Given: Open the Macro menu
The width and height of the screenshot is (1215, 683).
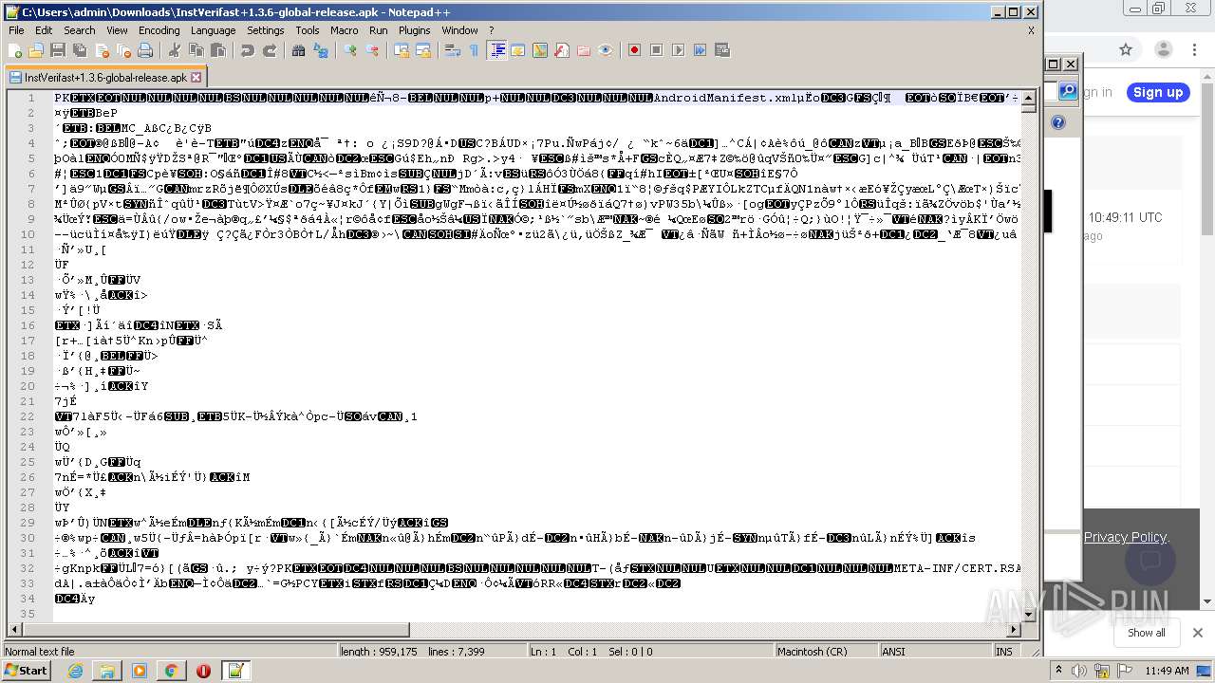Looking at the screenshot, I should click(345, 30).
